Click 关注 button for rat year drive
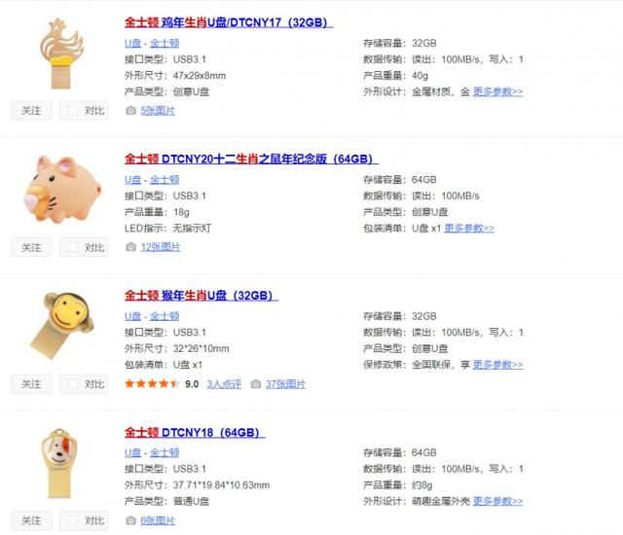The image size is (623, 535). pos(31,248)
